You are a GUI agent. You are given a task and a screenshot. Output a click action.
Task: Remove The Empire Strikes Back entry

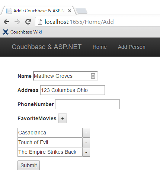point(86,152)
